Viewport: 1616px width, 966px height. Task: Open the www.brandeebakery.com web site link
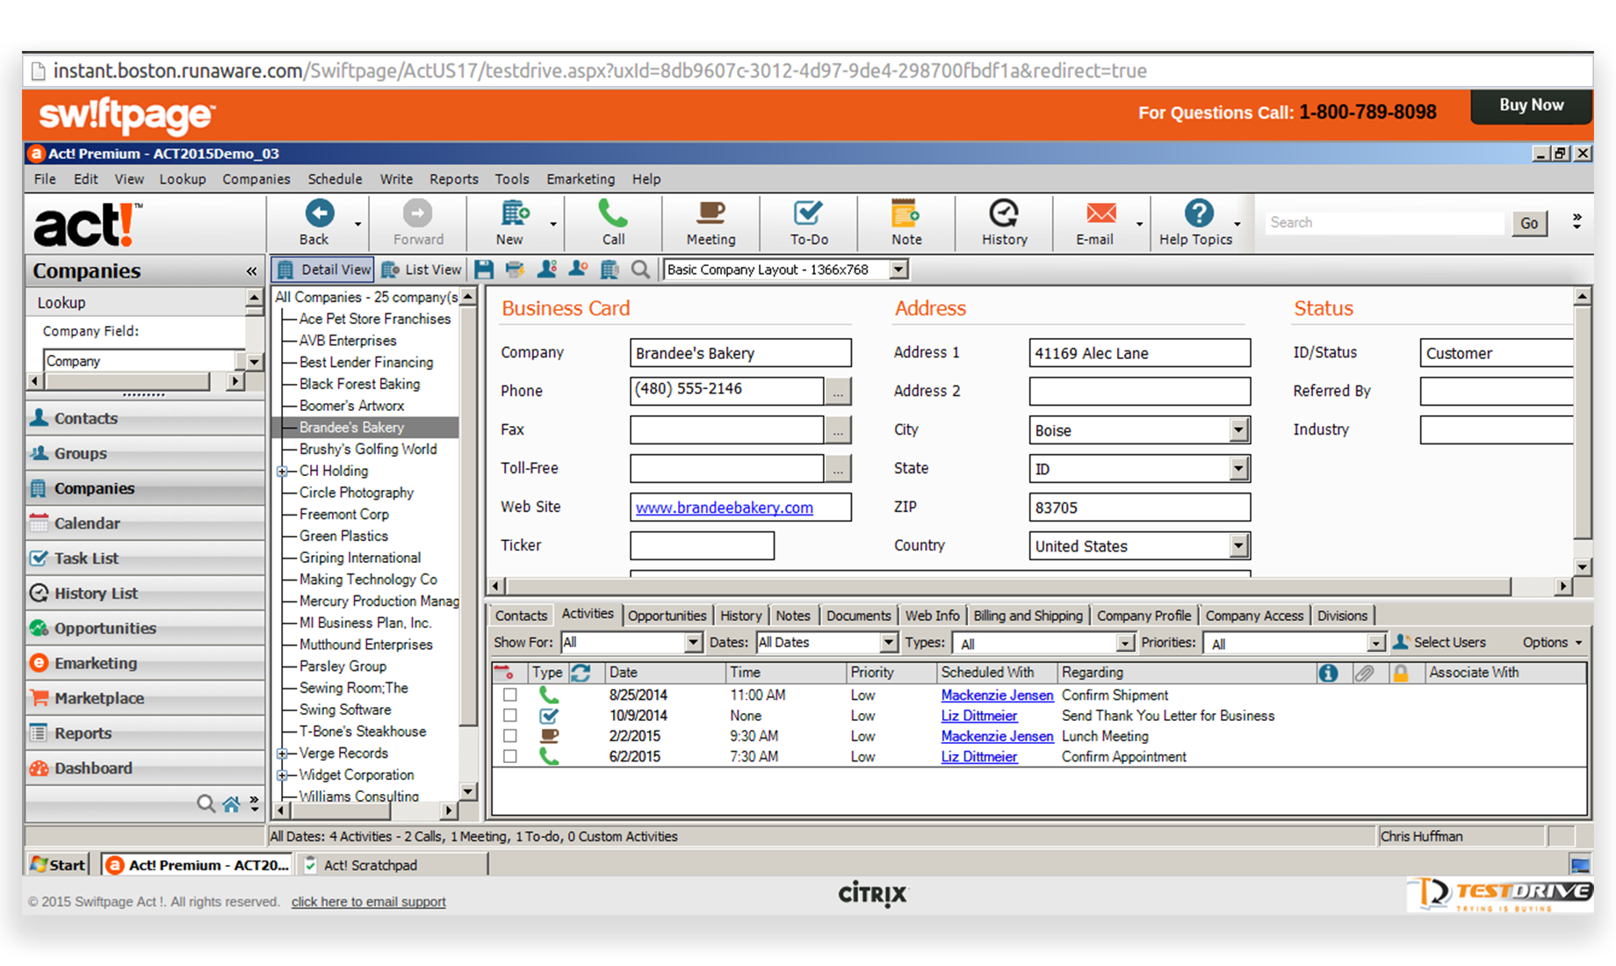point(724,508)
